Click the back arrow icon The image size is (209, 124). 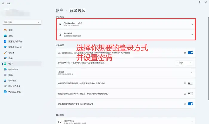tap(3, 3)
